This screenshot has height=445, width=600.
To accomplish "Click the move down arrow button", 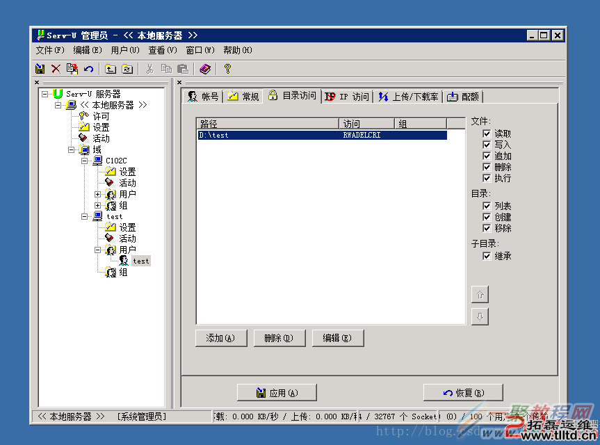I will pyautogui.click(x=480, y=316).
